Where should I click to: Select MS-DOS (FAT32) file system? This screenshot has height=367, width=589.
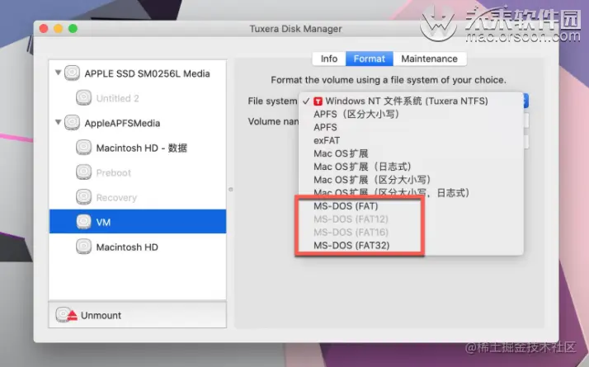point(411,245)
